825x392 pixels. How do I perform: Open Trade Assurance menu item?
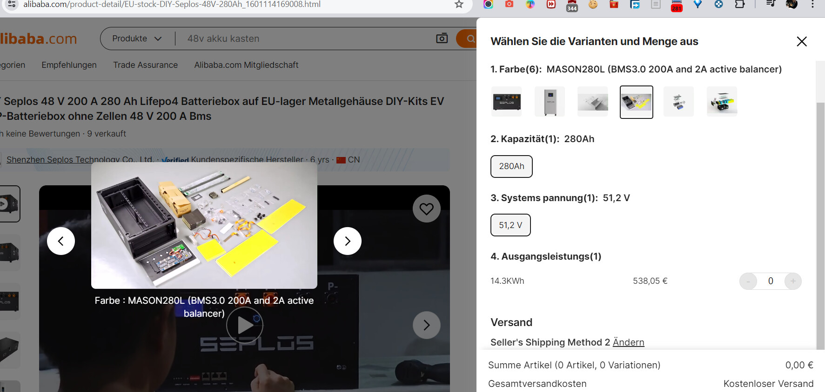click(145, 65)
